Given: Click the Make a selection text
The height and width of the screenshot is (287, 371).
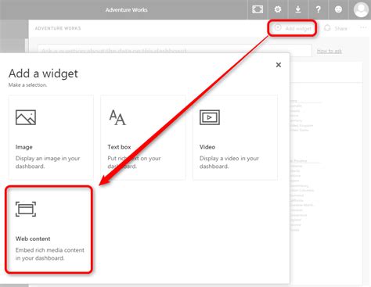Looking at the screenshot, I should click(27, 85).
